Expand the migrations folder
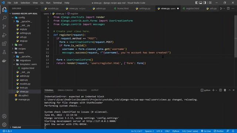The width and height of the screenshot is (237, 133). (x=25, y=61)
